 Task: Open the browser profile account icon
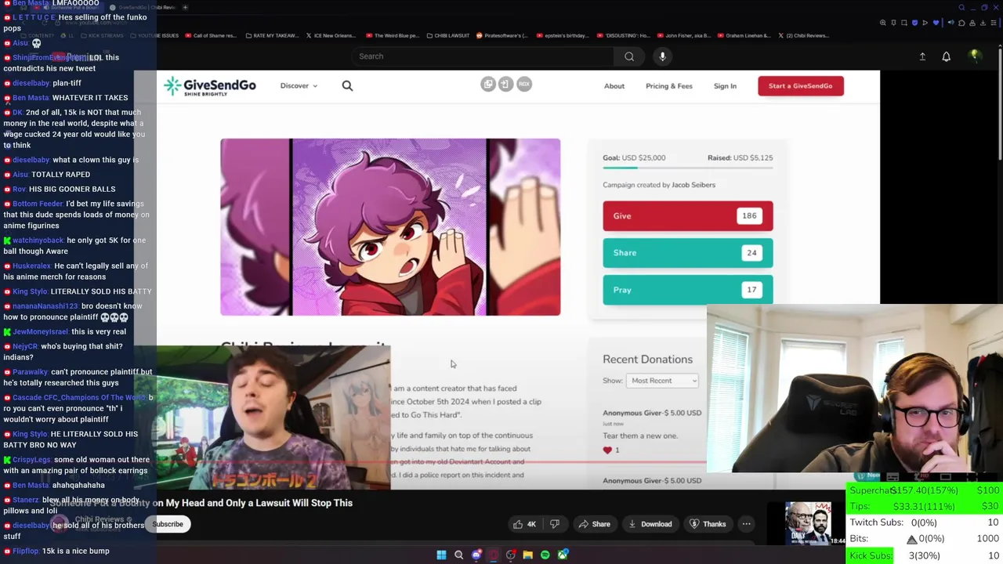972,23
